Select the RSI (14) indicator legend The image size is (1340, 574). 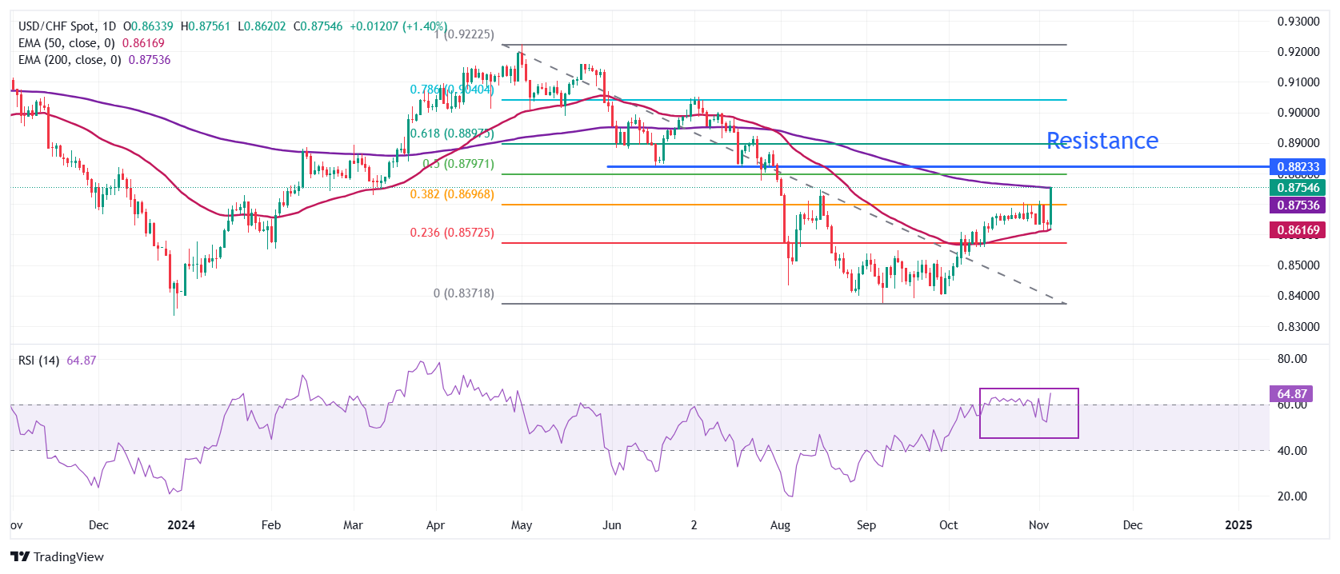pyautogui.click(x=38, y=361)
